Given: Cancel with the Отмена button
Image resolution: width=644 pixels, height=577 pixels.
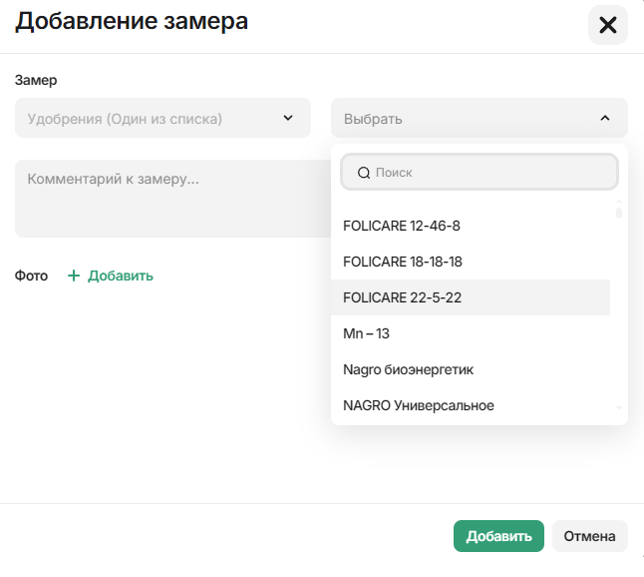Looking at the screenshot, I should click(x=589, y=536).
